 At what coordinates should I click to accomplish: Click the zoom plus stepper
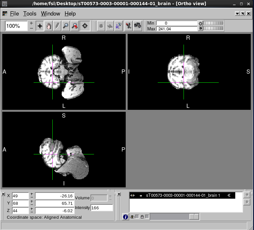pyautogui.click(x=31, y=23)
